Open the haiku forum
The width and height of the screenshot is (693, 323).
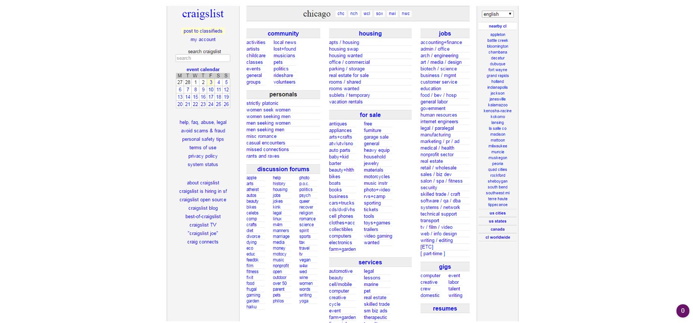[251, 307]
